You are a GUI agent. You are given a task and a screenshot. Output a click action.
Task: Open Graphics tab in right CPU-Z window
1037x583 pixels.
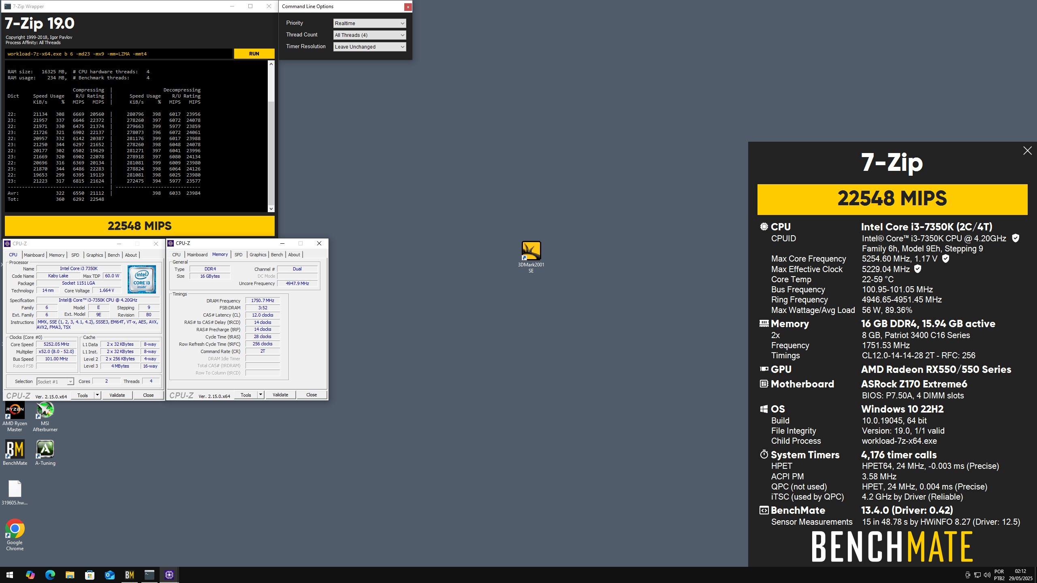pos(258,255)
